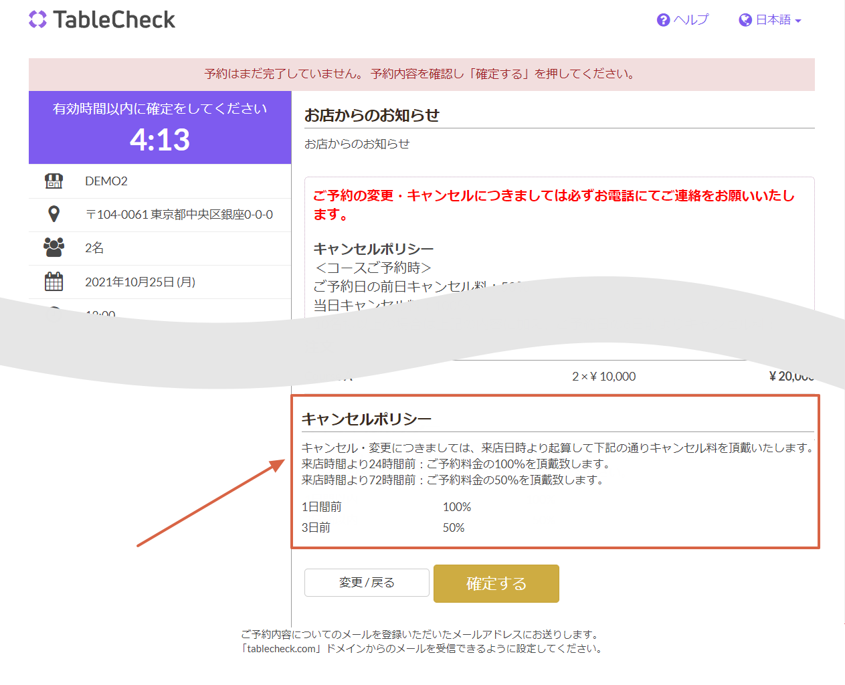Click the 2名 guest count
The image size is (845, 685).
coord(94,248)
